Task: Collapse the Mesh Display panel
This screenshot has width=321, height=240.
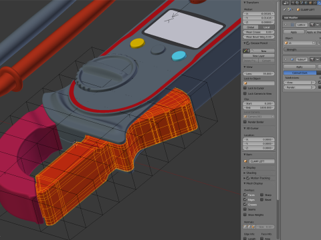Action: point(245,183)
